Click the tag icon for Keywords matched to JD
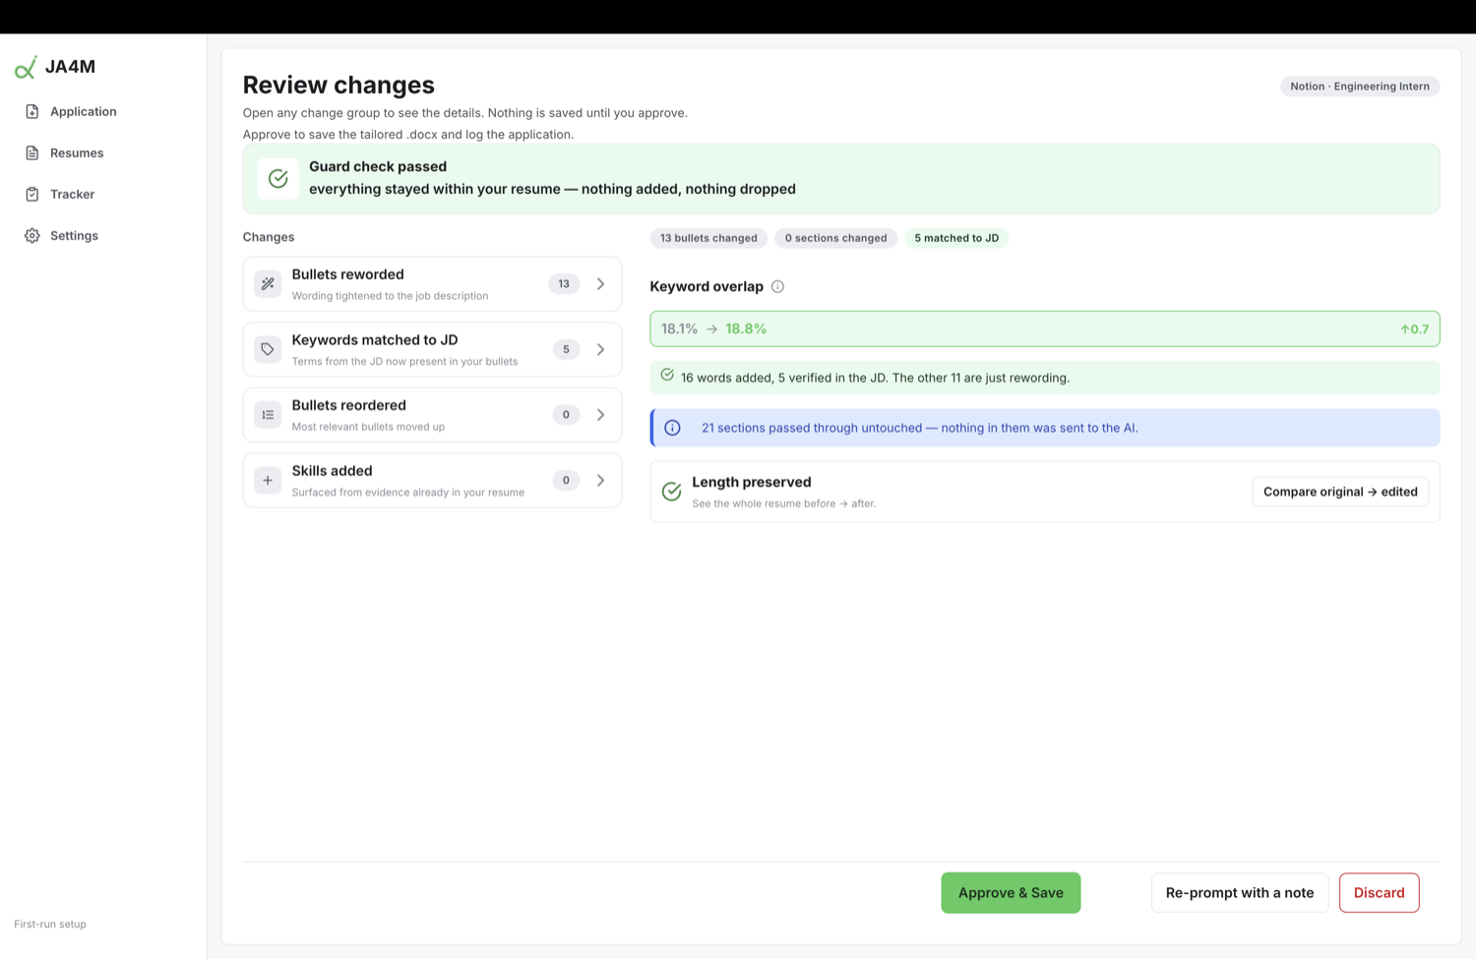This screenshot has height=959, width=1476. pos(268,349)
